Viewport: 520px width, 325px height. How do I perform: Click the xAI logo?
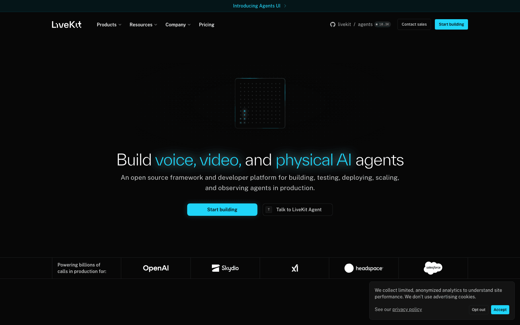point(295,268)
